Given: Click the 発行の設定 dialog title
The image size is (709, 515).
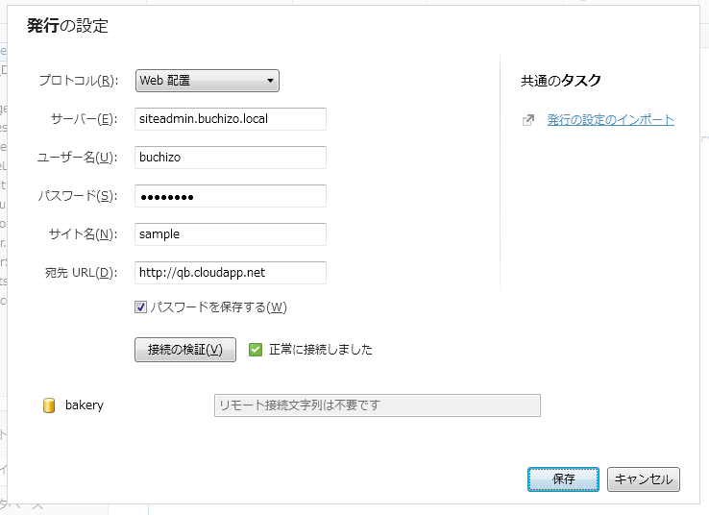Looking at the screenshot, I should [67, 26].
